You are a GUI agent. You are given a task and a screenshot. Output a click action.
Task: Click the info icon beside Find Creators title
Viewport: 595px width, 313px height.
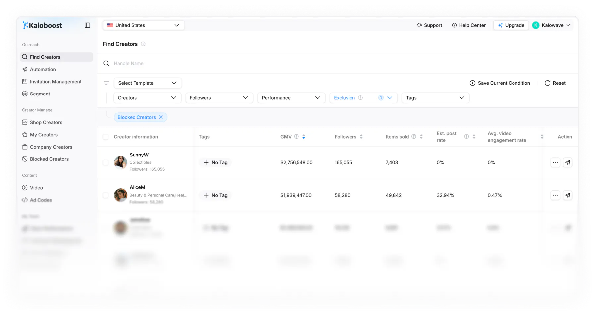pyautogui.click(x=143, y=44)
